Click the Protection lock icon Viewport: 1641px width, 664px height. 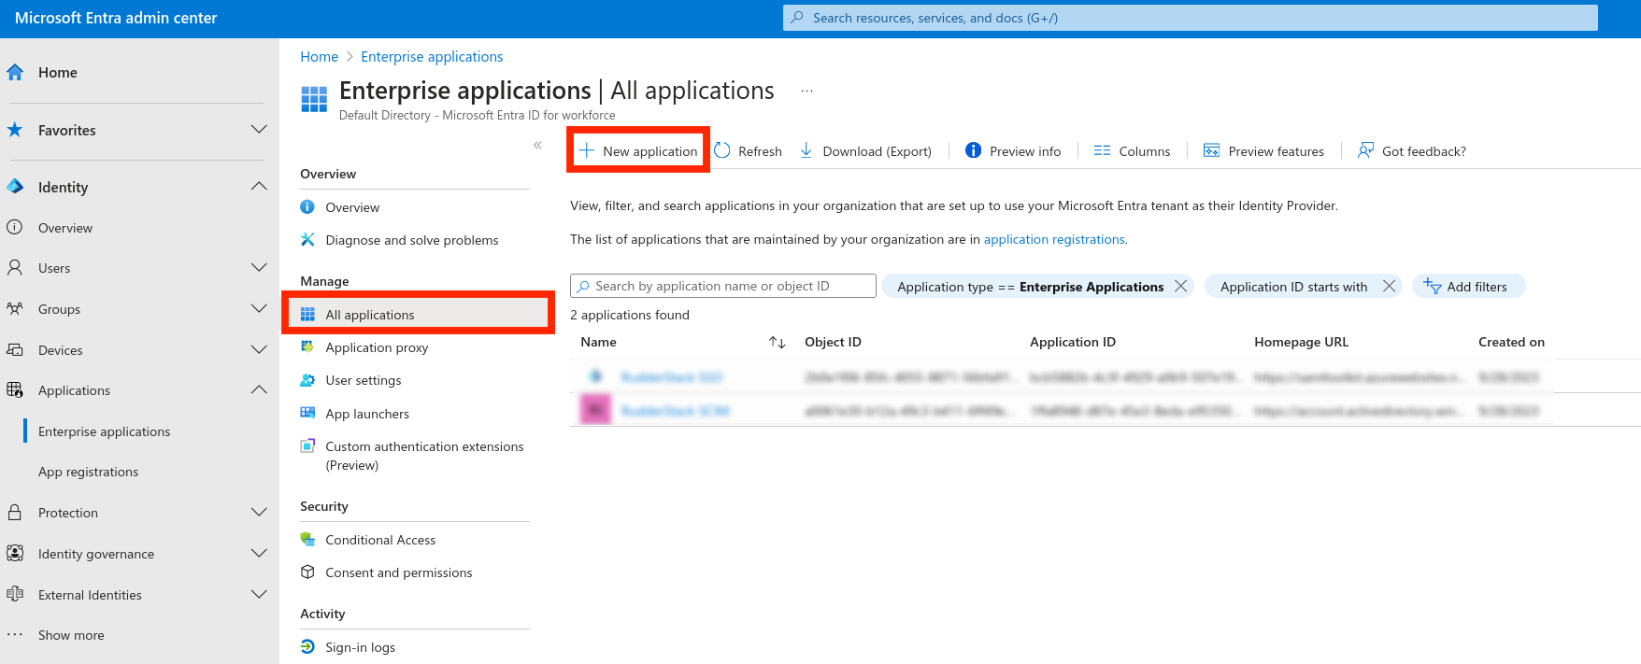tap(15, 513)
